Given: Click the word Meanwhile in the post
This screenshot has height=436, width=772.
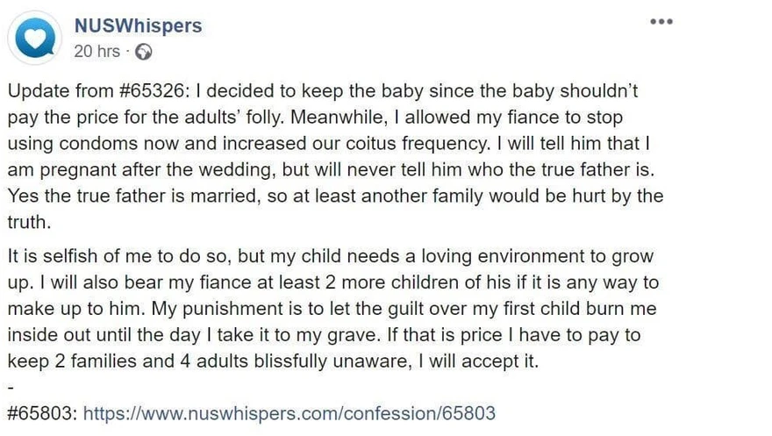Looking at the screenshot, I should [x=338, y=118].
